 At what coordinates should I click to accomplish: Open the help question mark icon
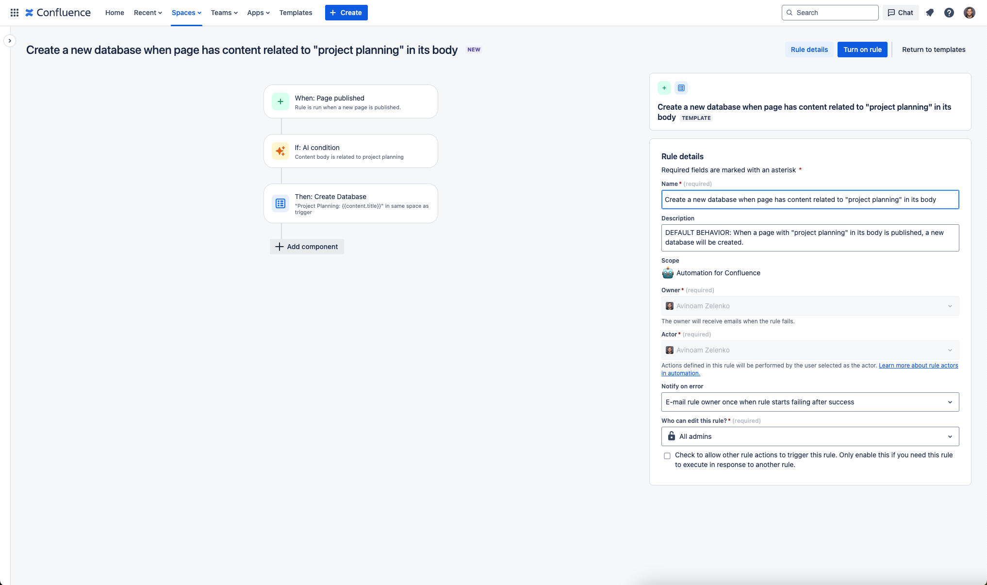click(x=949, y=13)
